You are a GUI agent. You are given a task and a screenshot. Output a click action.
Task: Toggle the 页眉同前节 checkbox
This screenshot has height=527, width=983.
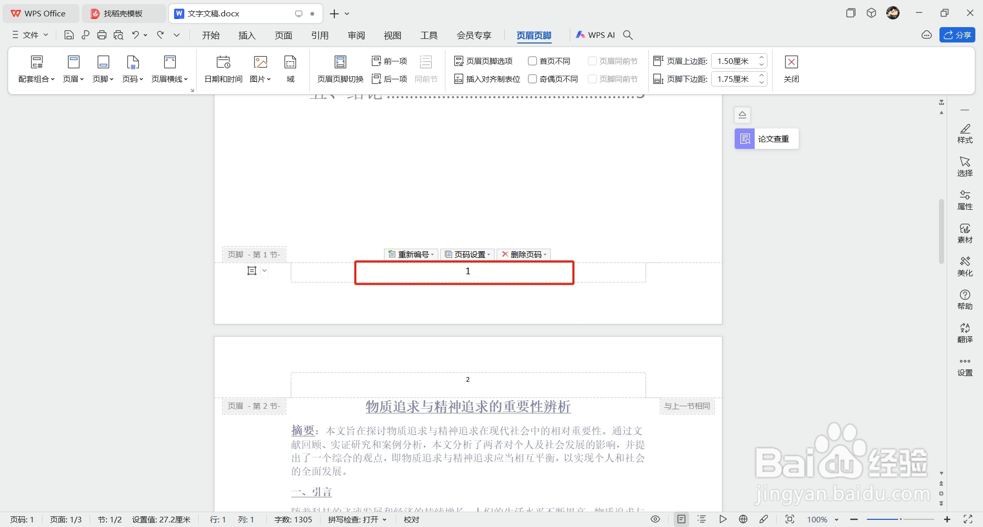click(x=593, y=60)
